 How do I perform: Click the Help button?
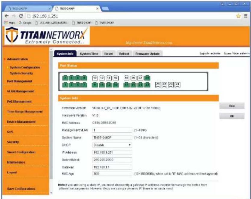(232, 106)
